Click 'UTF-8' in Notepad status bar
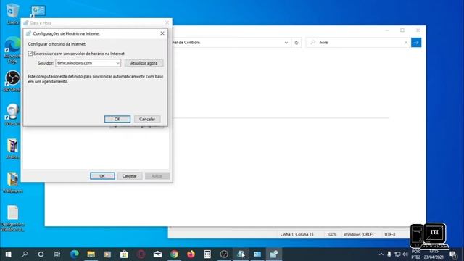 (390, 234)
